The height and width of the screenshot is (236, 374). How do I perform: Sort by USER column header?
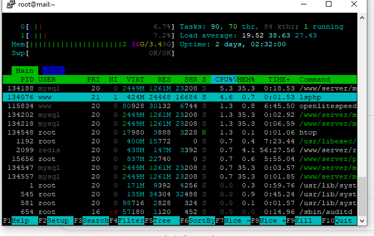(47, 79)
